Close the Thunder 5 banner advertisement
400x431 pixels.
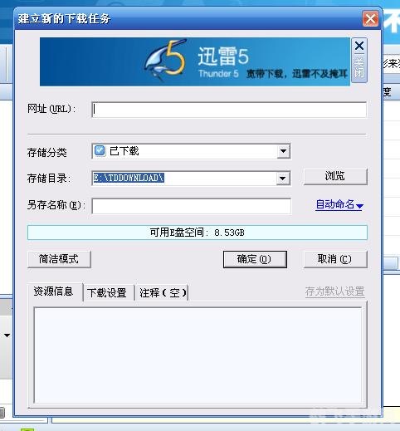pyautogui.click(x=359, y=61)
